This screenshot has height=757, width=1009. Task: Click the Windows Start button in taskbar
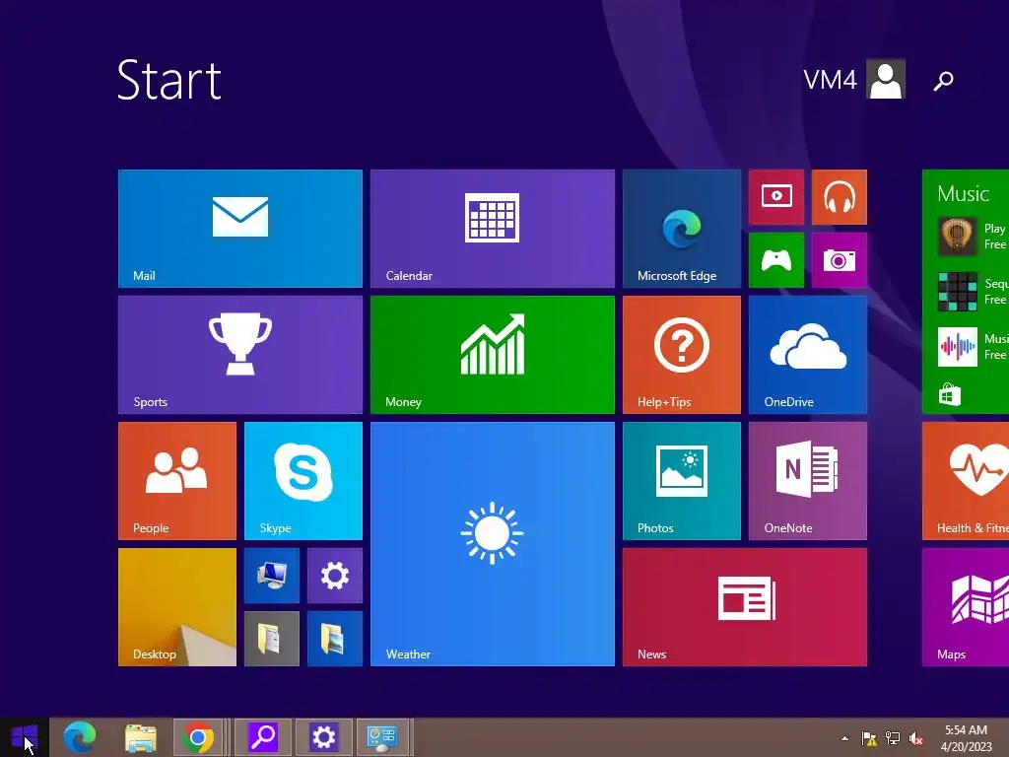[25, 737]
